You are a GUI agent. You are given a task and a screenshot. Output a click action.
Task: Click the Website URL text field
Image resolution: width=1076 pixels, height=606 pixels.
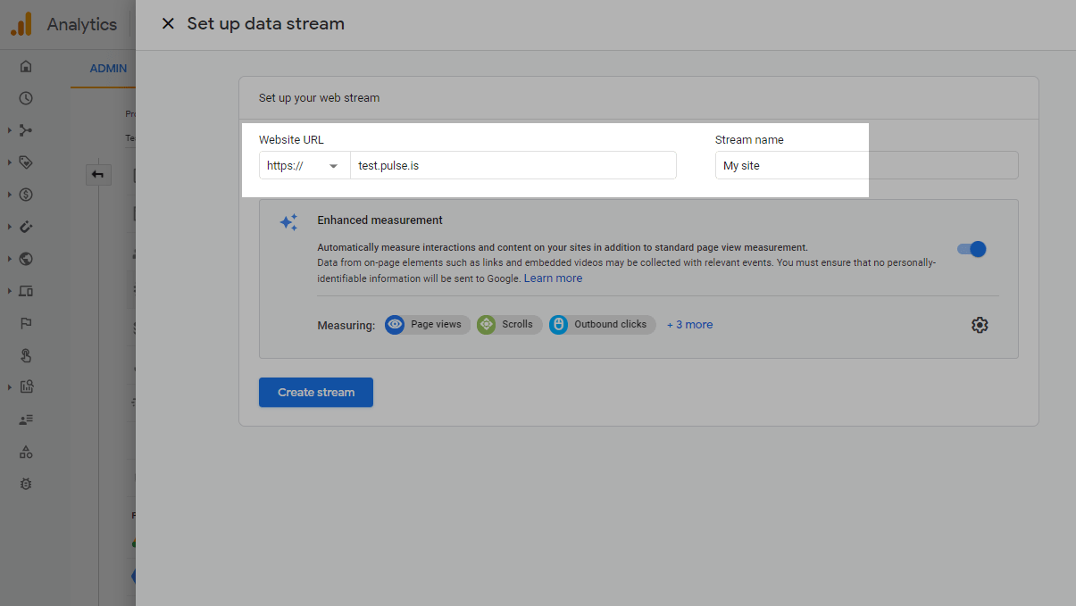click(513, 166)
